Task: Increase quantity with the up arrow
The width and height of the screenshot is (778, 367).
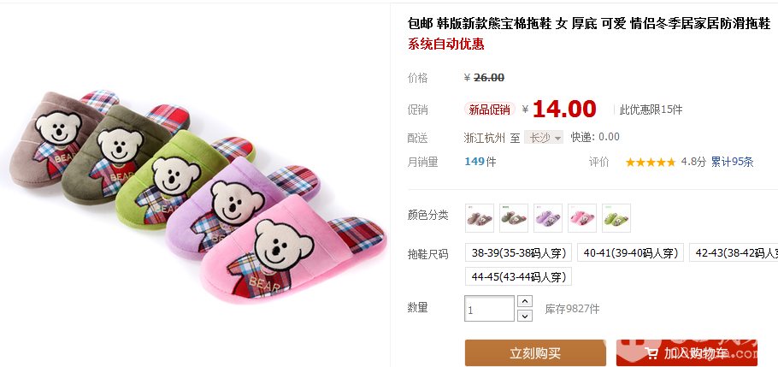Action: click(525, 301)
